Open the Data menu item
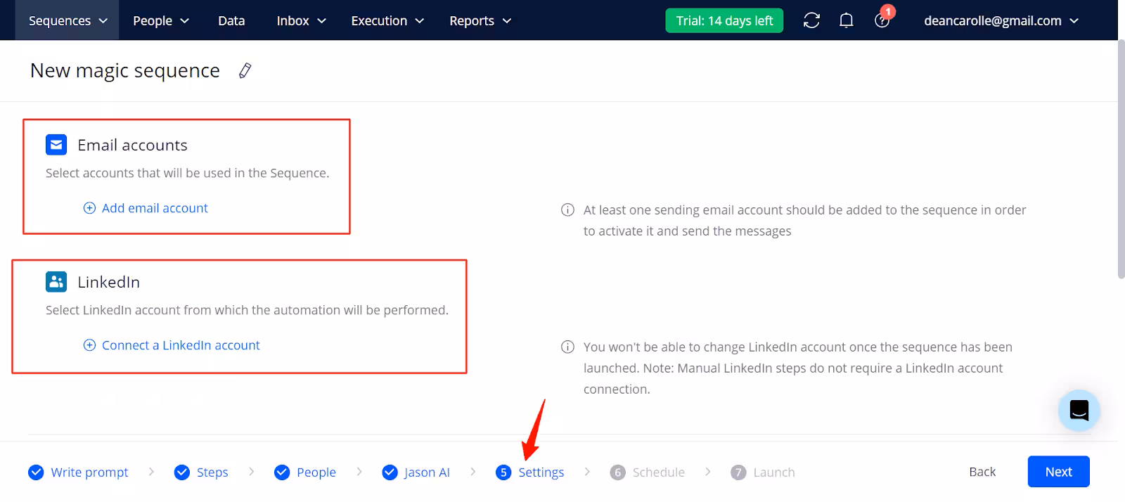This screenshot has height=502, width=1125. 231,20
